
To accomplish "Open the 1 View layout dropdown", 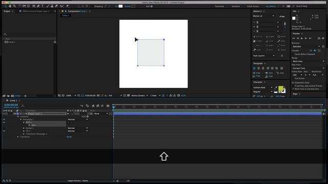I will tap(155, 96).
